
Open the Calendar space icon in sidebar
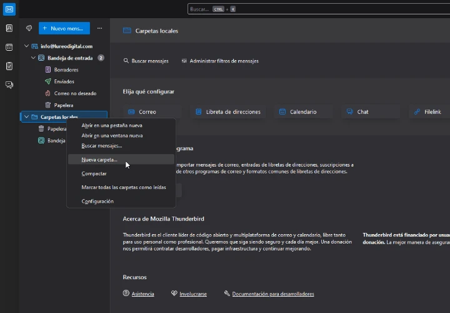coord(9,47)
